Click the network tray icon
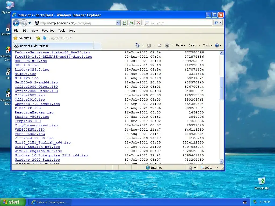The width and height of the screenshot is (275, 206). click(x=255, y=202)
